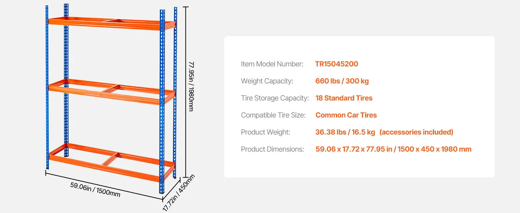Click the TR15045200 model number value
Image resolution: width=520 pixels, height=213 pixels.
pos(336,64)
